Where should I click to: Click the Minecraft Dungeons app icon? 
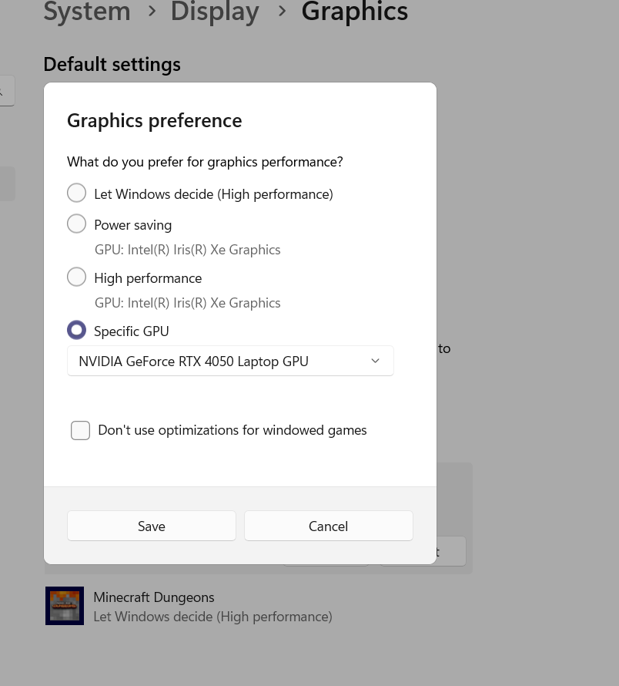(x=65, y=606)
